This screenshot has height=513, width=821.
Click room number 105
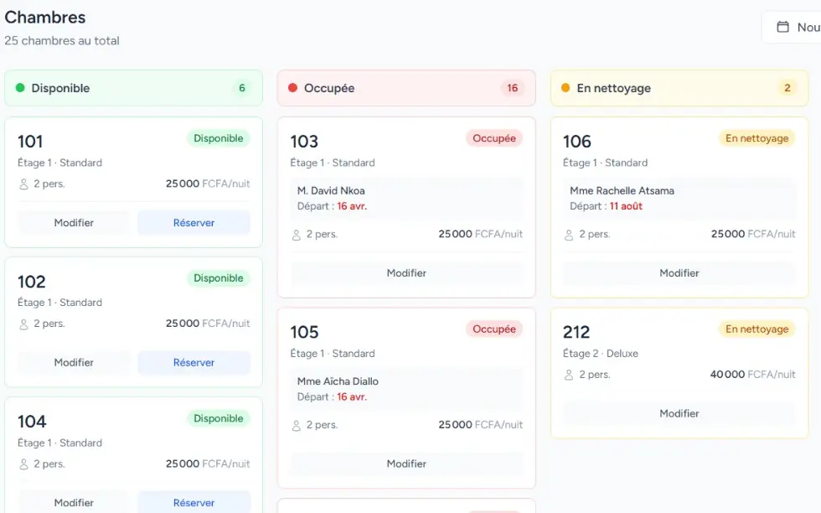point(304,332)
